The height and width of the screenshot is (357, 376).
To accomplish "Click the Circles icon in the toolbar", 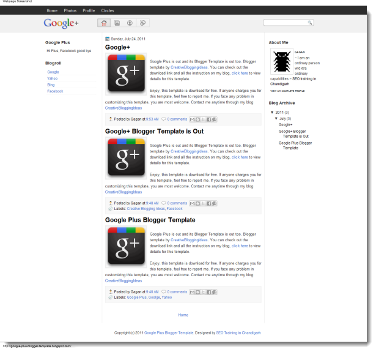I will 142,23.
